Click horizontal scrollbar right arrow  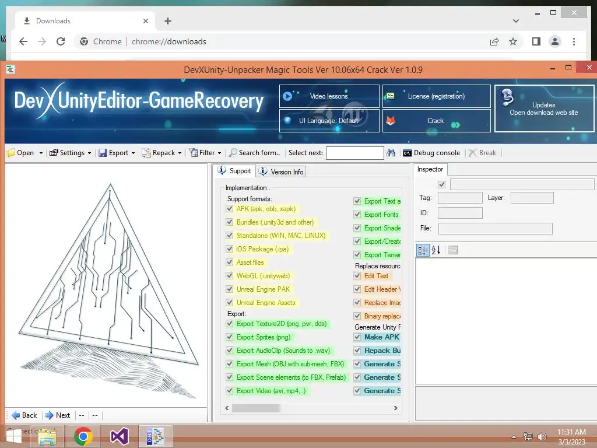pos(396,408)
